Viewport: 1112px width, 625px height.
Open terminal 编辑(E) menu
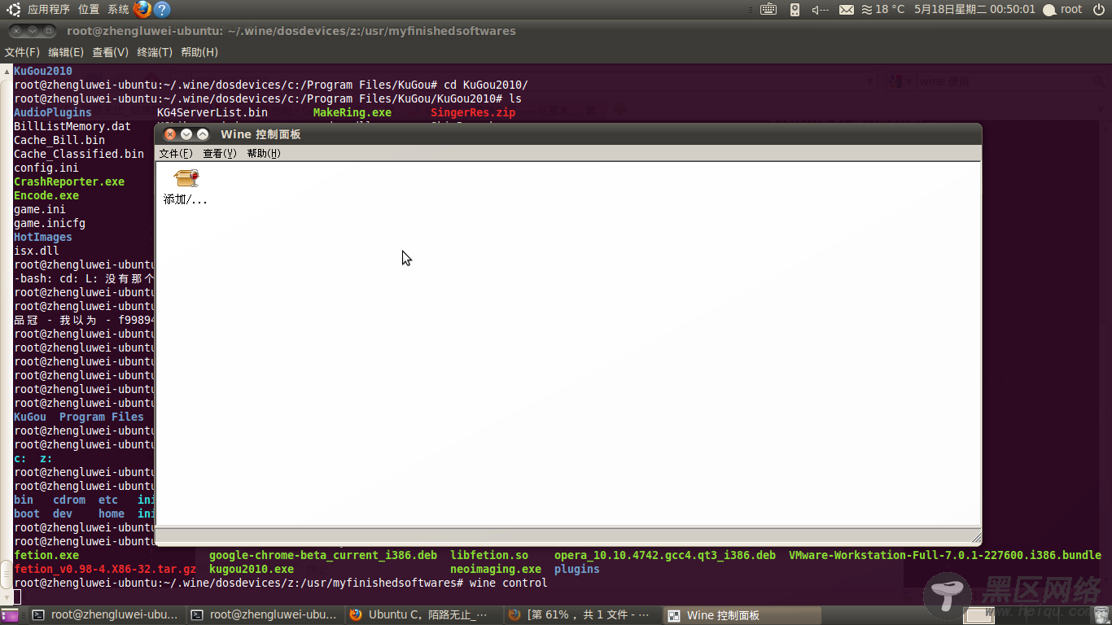point(66,52)
